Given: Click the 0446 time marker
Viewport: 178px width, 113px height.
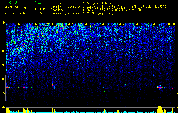Looking at the screenshot, I should click(104, 24).
